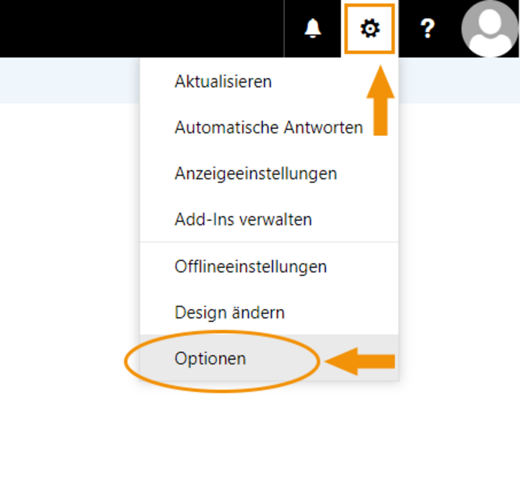Screen dimensions: 520x492
Task: Open the notifications bell
Action: 313,29
